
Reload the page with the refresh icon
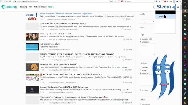(x=7, y=1)
